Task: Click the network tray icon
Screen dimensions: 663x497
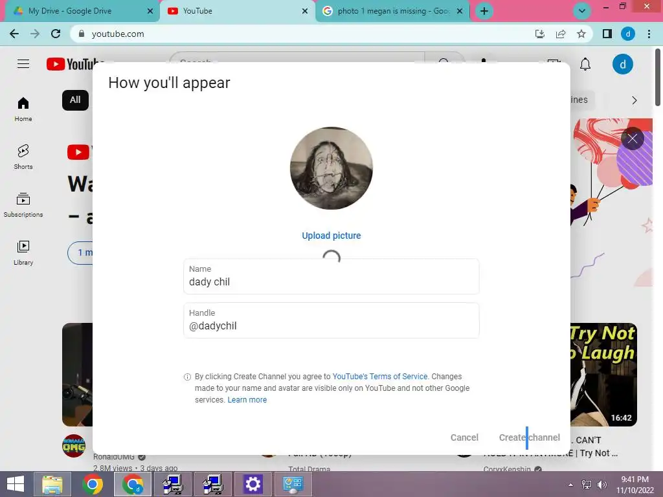Action: (x=587, y=485)
